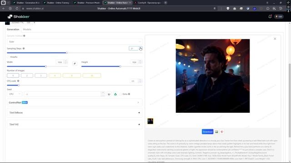Close the generated image preview with the X

[x=275, y=39]
